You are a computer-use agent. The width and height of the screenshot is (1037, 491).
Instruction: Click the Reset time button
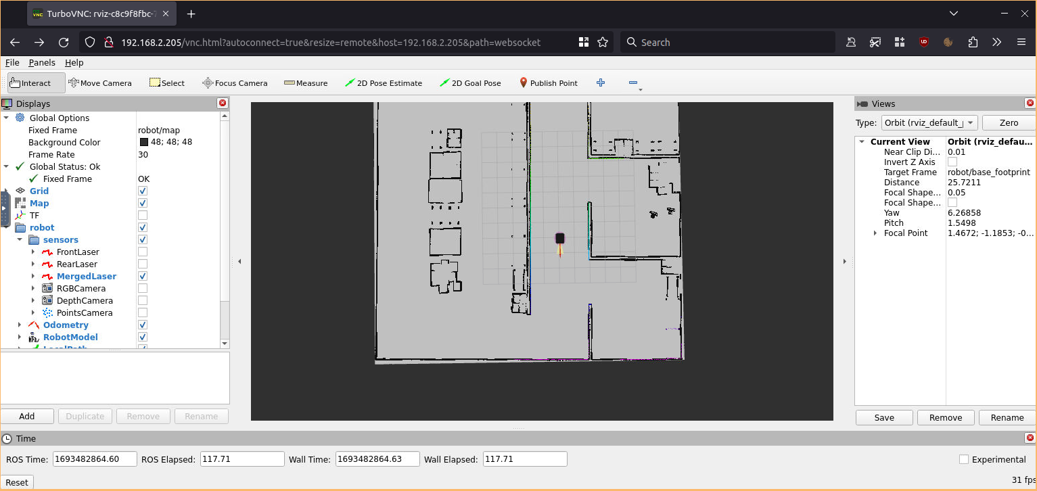[x=17, y=482]
